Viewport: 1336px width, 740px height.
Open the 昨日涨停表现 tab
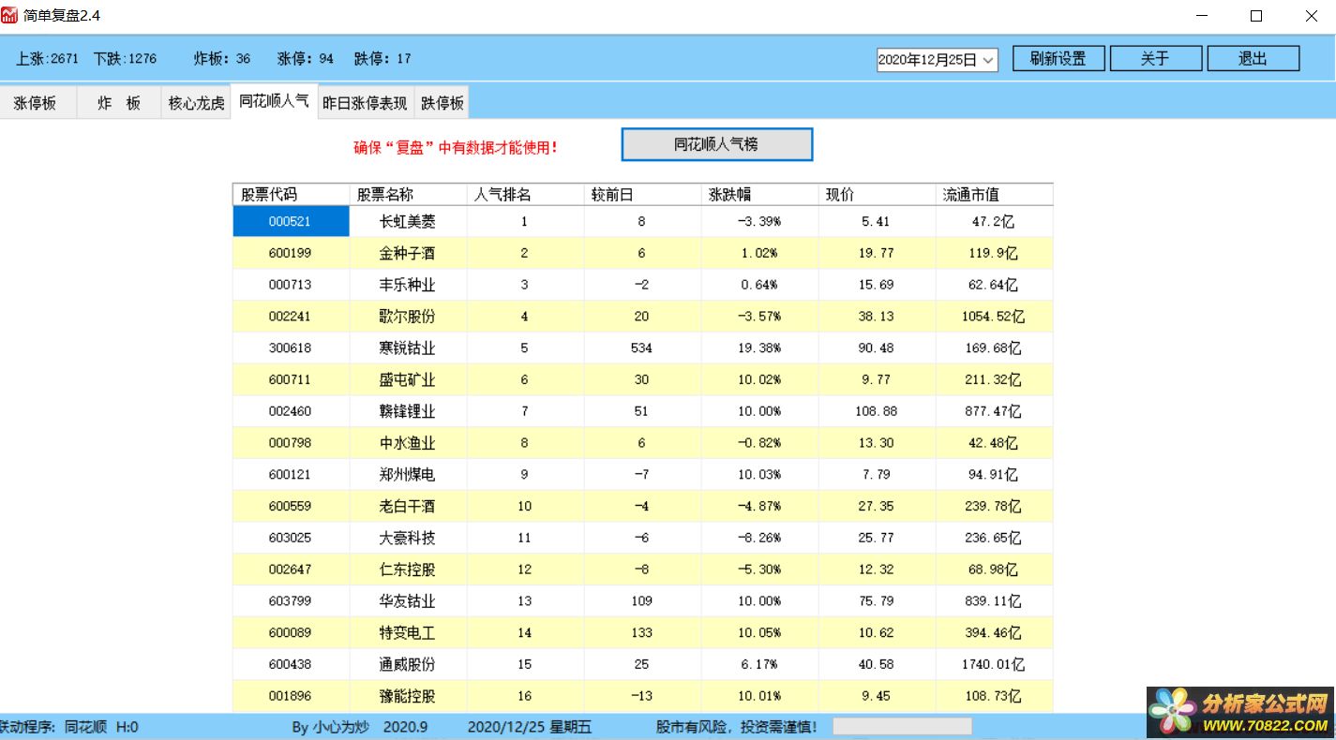[x=366, y=103]
